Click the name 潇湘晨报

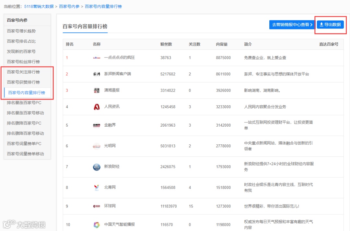tap(112, 90)
